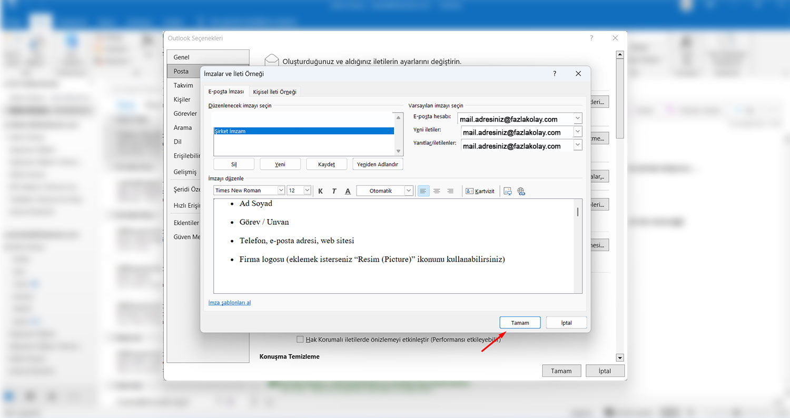Viewport: 790px width, 418px height.
Task: Open the Yeni iletiler signature dropdown
Action: [578, 132]
